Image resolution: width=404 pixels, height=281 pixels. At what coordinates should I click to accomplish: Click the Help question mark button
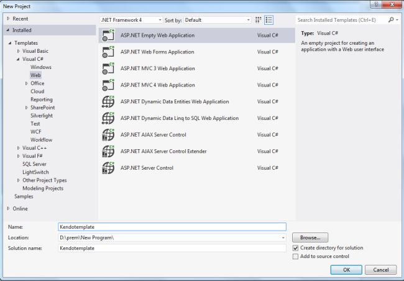click(376, 4)
